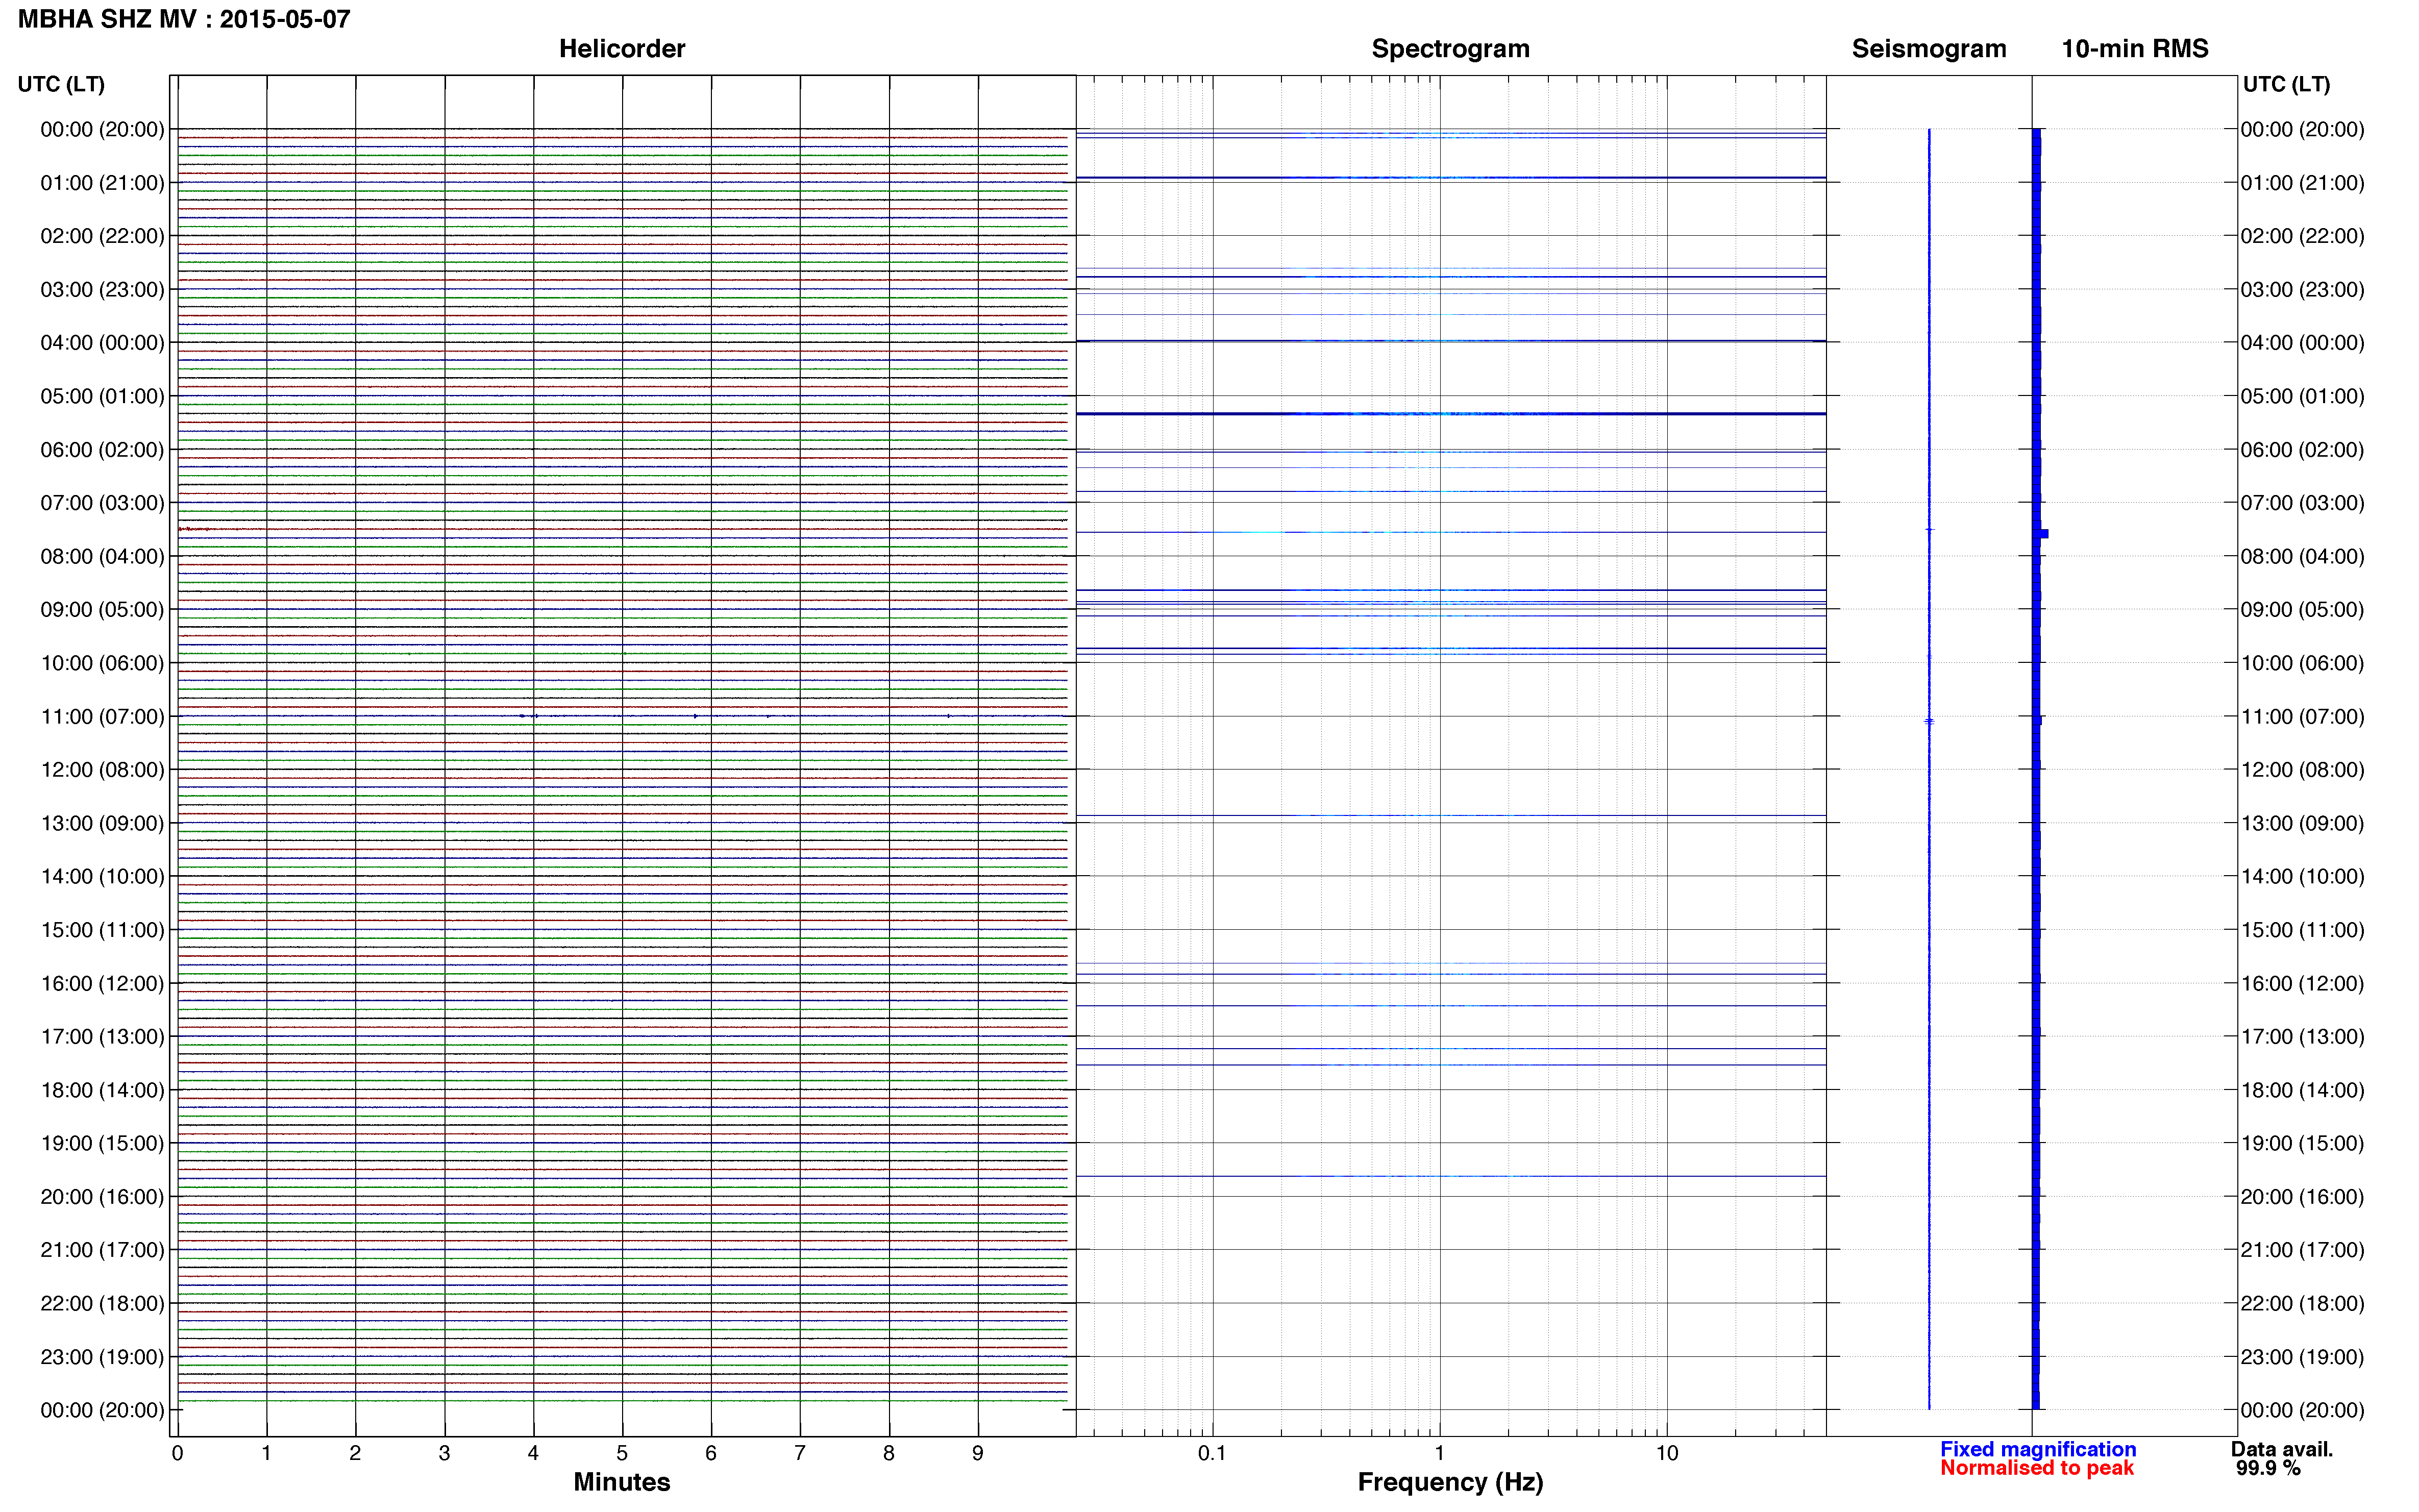Click the left 15:00 (11:00) time label

click(102, 930)
